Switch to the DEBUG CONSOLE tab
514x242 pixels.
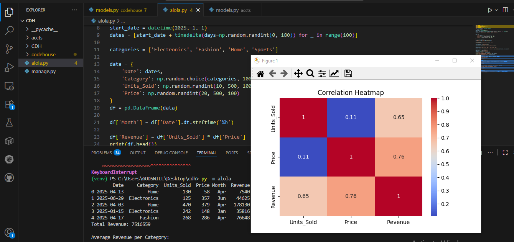click(x=171, y=152)
